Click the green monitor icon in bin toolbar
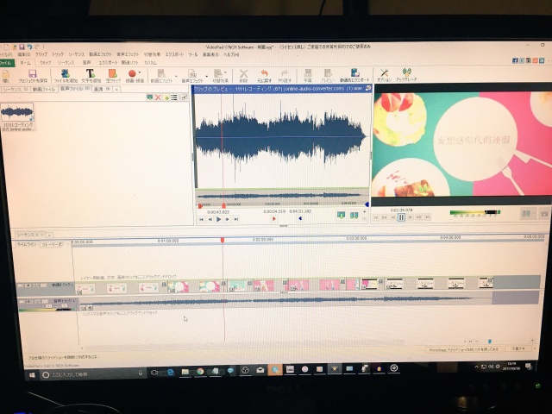This screenshot has width=552, height=414. coord(149,97)
